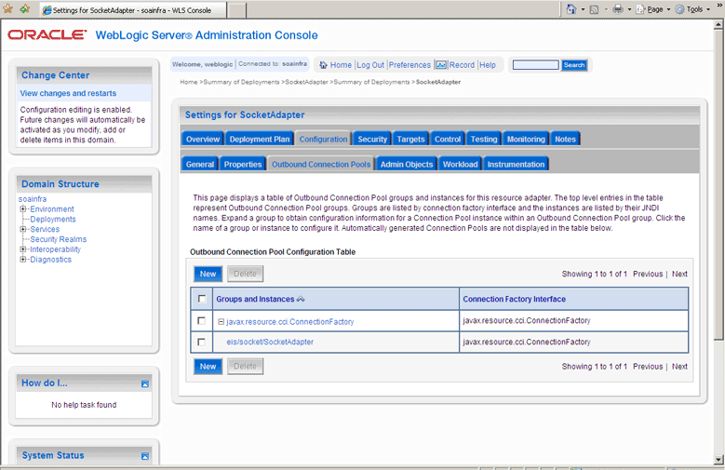The image size is (725, 470).
Task: Click the top New button
Action: 208,274
